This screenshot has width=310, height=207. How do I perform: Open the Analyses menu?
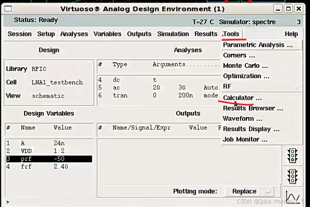click(x=74, y=34)
